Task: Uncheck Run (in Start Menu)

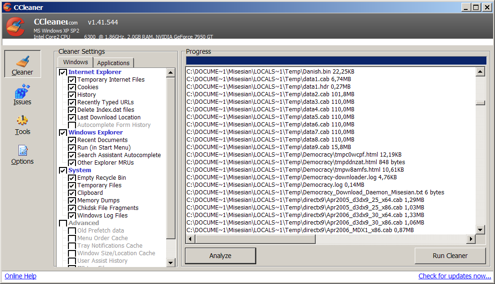Action: pyautogui.click(x=72, y=148)
